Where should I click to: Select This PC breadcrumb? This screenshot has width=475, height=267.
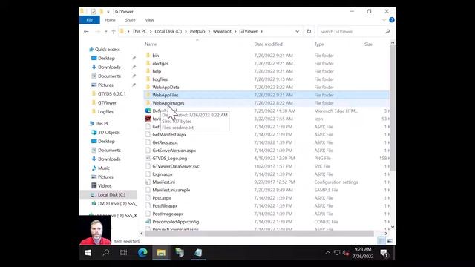point(140,31)
